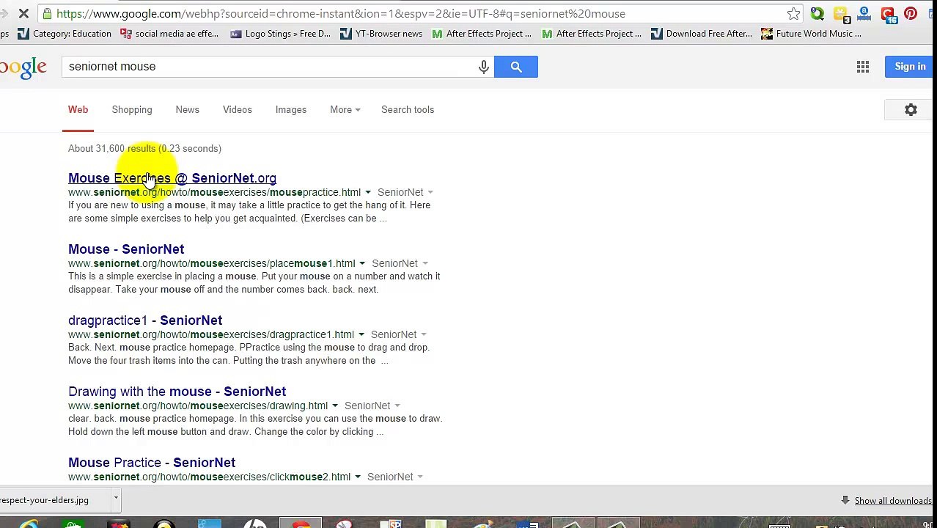The width and height of the screenshot is (937, 528).
Task: Open the 'social media ae effe...' bookmark
Action: 169,34
